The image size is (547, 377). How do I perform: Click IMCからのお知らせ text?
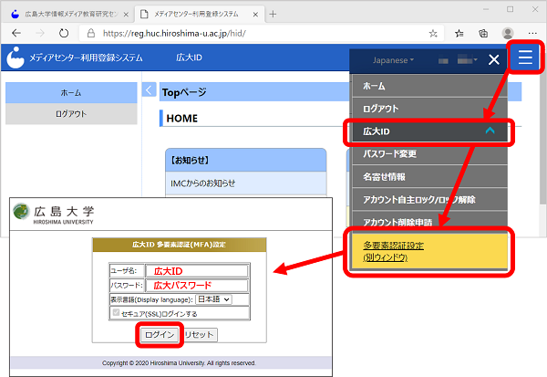[x=202, y=183]
